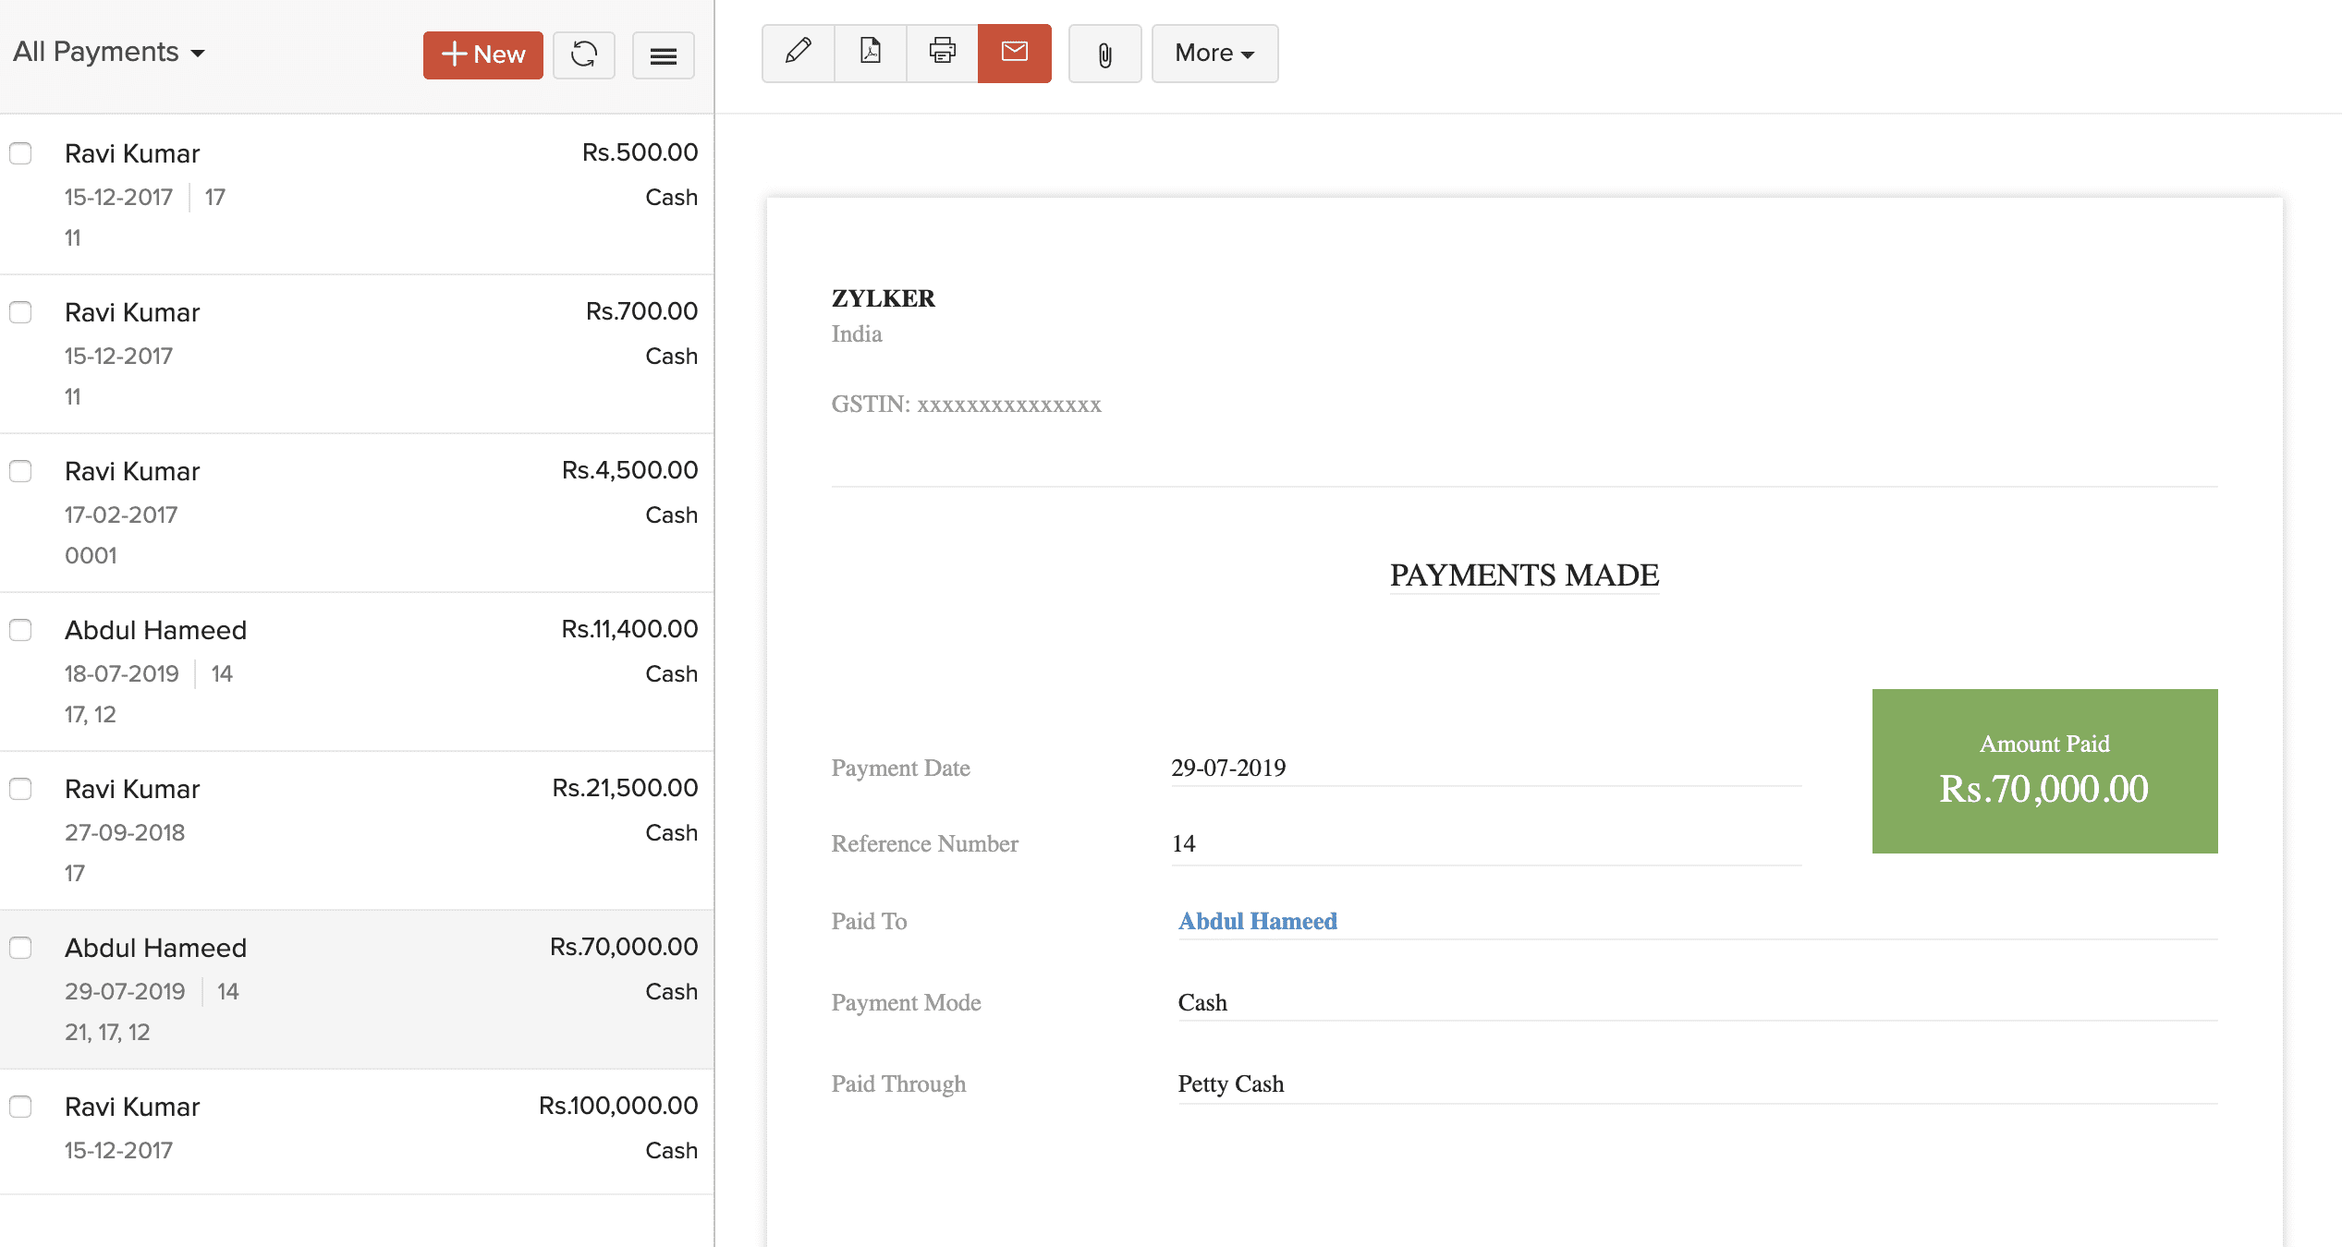Open the hamburger list menu icon
This screenshot has height=1247, width=2342.
pyautogui.click(x=663, y=55)
